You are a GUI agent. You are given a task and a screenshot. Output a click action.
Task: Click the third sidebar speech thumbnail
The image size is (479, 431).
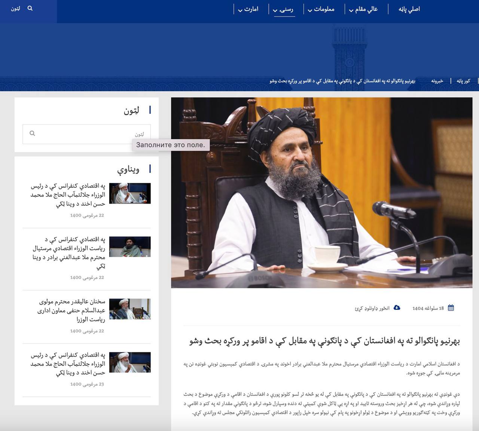point(130,309)
